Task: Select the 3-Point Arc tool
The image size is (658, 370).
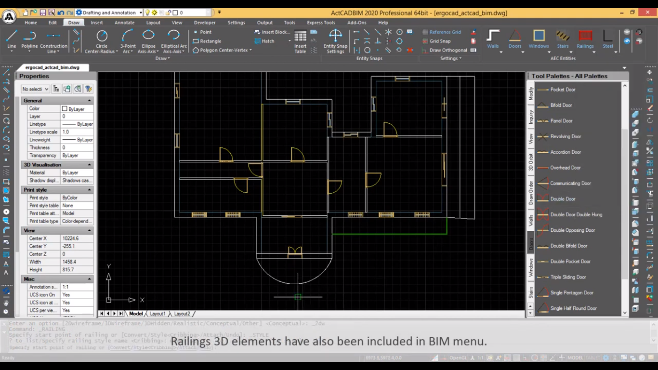Action: coord(128,41)
